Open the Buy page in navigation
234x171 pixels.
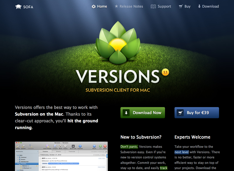tap(185, 6)
